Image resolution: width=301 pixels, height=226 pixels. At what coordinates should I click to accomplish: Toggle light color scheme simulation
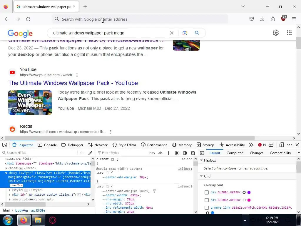176,153
